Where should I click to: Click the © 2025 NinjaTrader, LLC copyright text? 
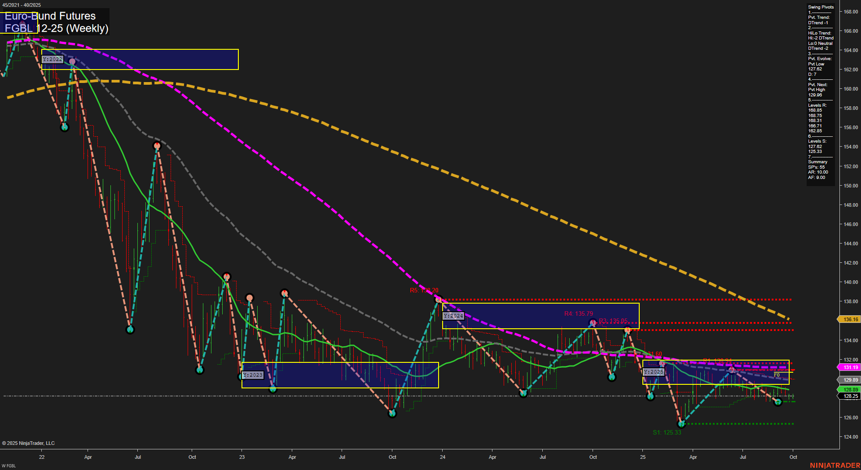[29, 443]
